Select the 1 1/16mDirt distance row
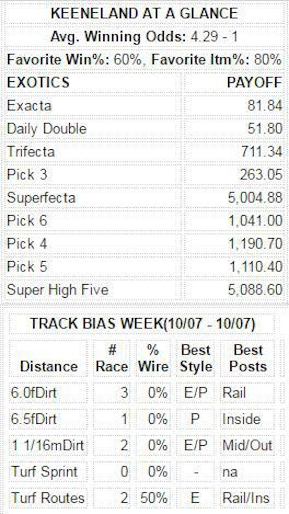 click(48, 445)
